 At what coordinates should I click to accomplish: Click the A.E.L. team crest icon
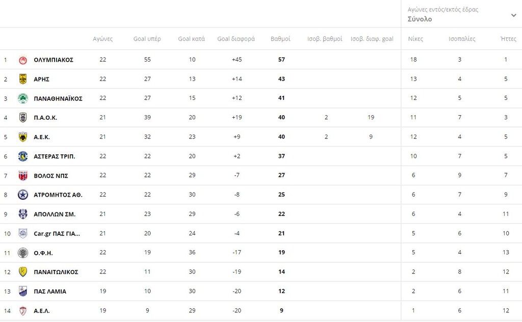(23, 311)
